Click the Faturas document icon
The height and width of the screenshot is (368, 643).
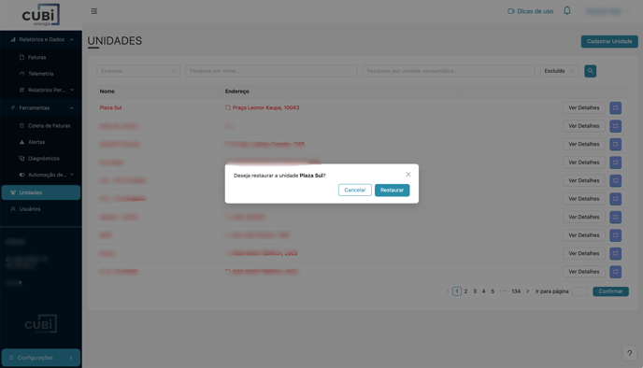tap(21, 57)
